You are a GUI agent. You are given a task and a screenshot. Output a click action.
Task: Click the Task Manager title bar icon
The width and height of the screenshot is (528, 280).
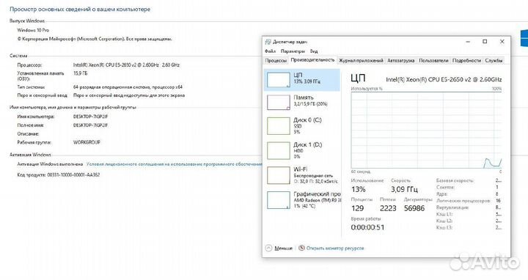pos(268,42)
